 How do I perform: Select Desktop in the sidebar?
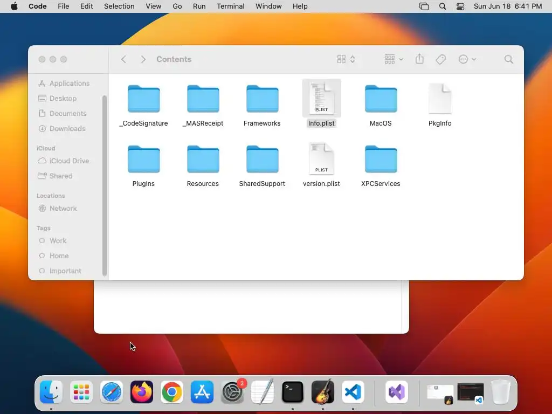click(x=57, y=99)
